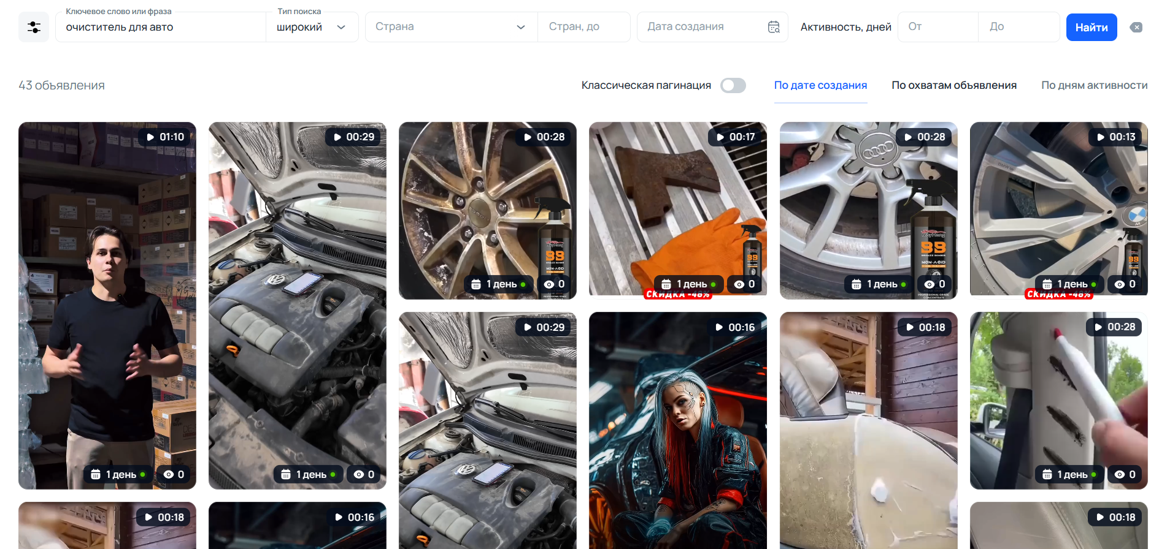Viewport: 1159px width, 549px height.
Task: Click play icon on the dirty bronze wheel card
Action: pos(528,137)
